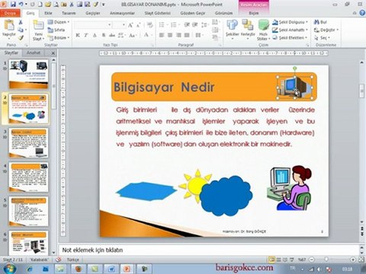Clear all formatting icon in Yazı Tipi group

[x=150, y=25]
